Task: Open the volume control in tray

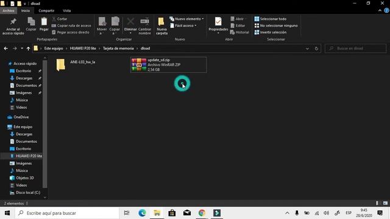Action: (x=327, y=213)
